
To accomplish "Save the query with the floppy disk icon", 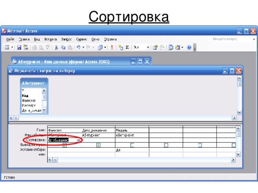I will (x=19, y=47).
